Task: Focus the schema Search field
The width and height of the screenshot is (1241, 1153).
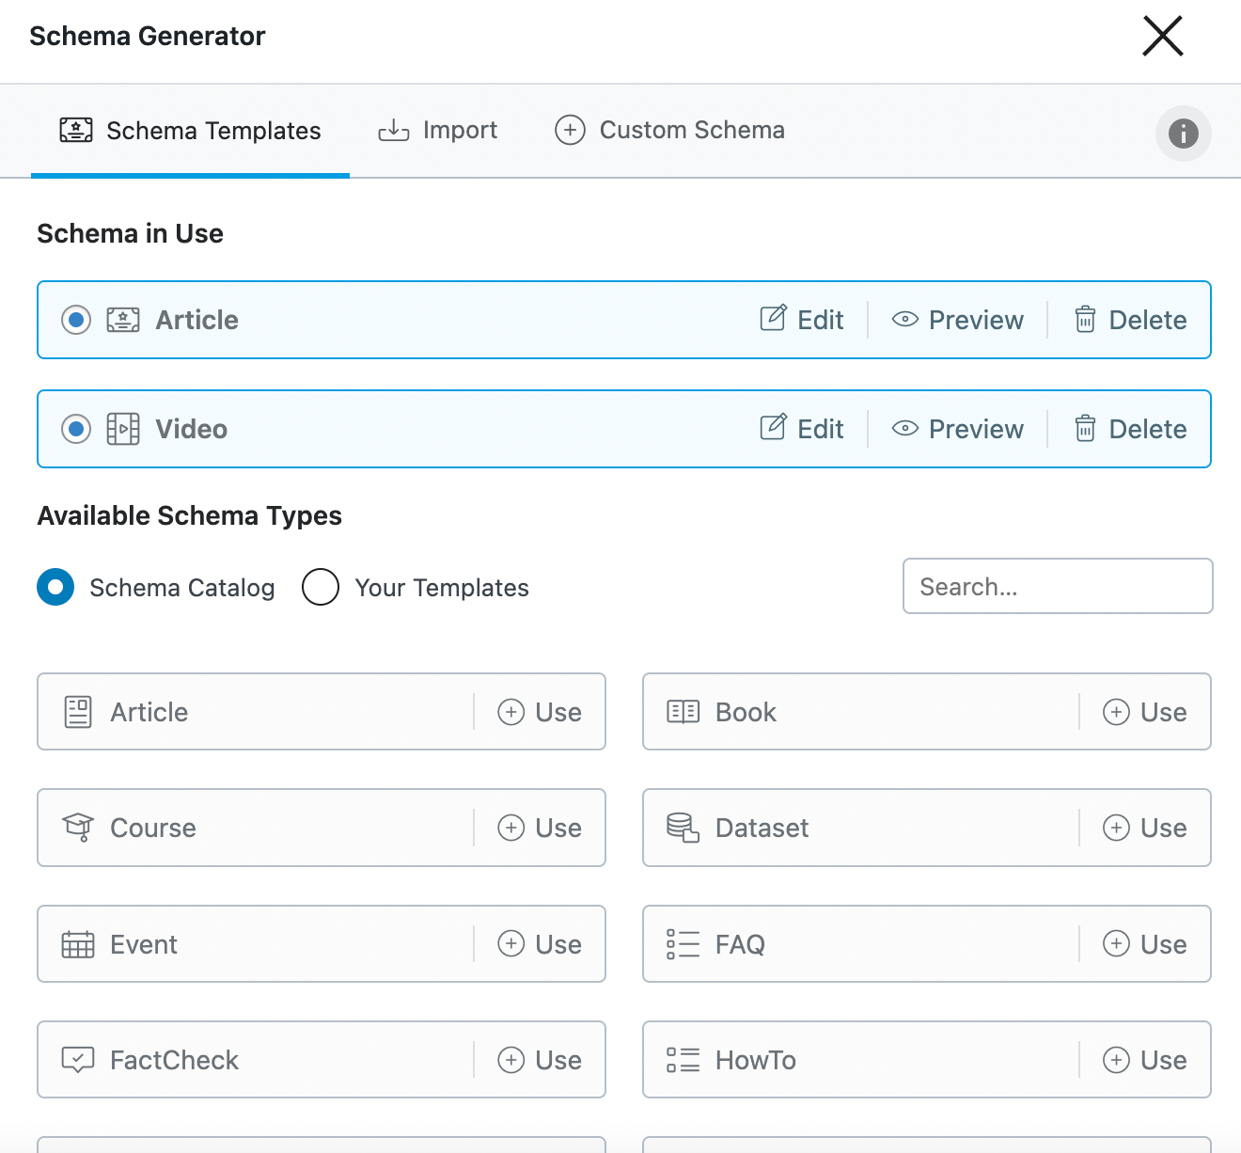Action: (1058, 586)
